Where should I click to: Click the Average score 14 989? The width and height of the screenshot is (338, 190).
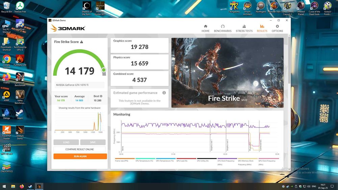[79, 101]
